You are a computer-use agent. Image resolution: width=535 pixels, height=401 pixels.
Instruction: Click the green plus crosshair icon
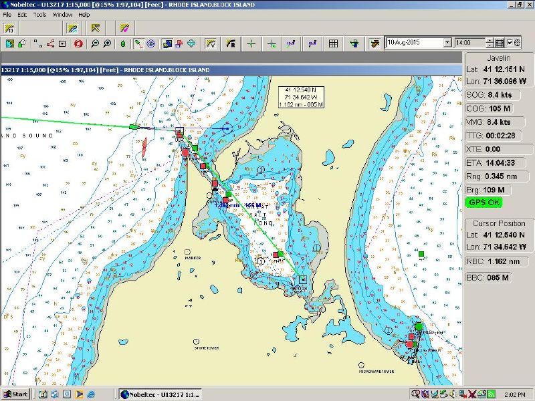click(251, 43)
